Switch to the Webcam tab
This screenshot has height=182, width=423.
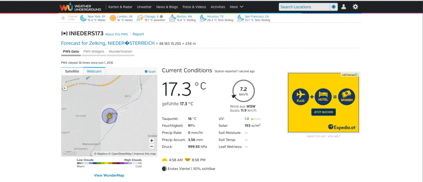94,71
